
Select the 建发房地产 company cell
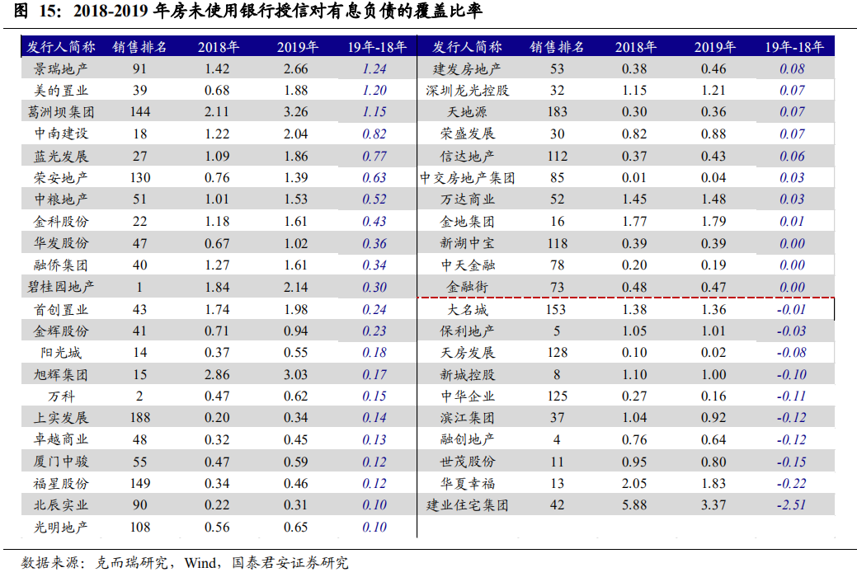468,69
